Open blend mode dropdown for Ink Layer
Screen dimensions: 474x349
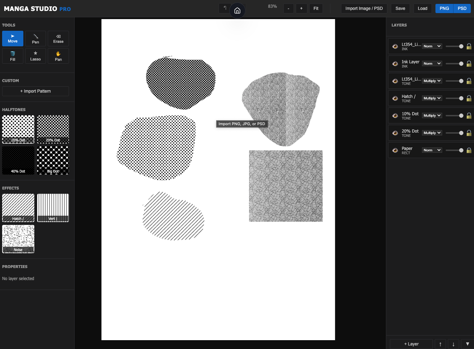click(x=432, y=64)
